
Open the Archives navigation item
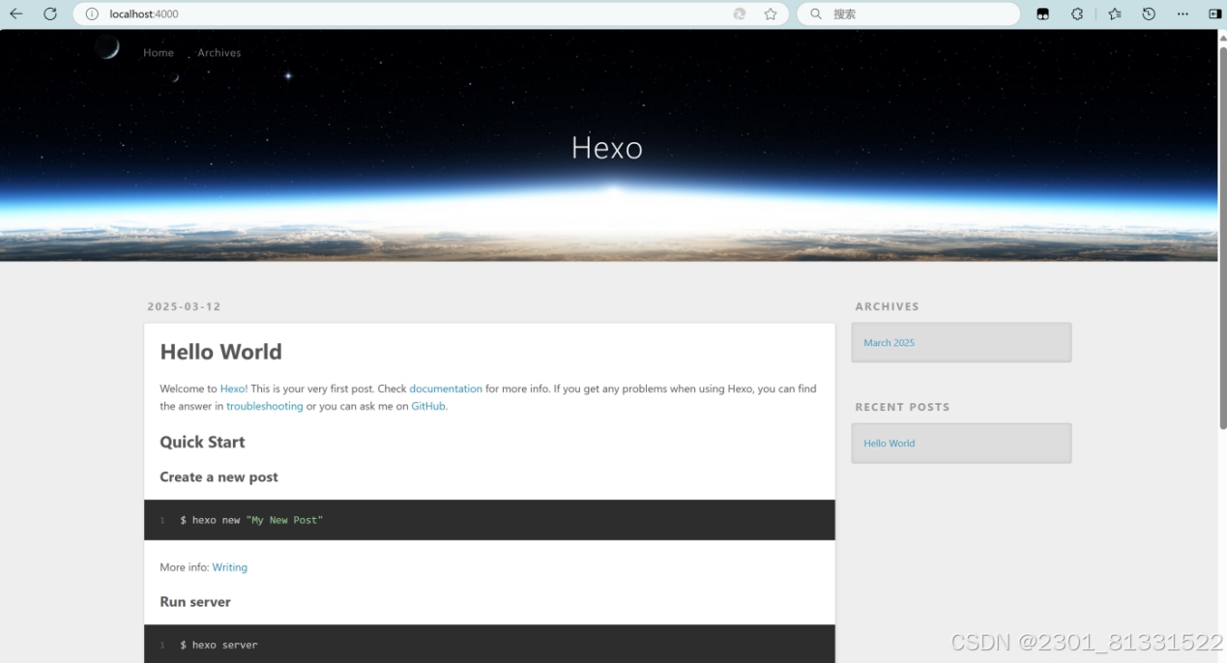219,52
